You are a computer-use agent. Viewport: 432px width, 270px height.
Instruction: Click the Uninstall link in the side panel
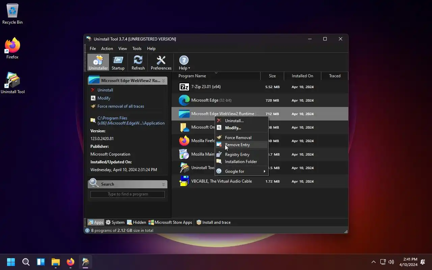tap(105, 90)
